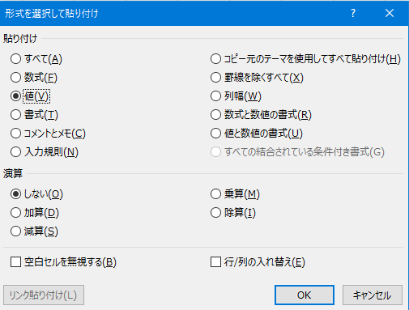
Task: Click the help question mark icon
Action: point(353,13)
